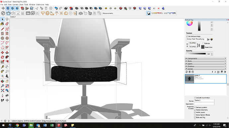Open the File menu
Image resolution: width=229 pixels, height=128 pixels.
pos(2,5)
